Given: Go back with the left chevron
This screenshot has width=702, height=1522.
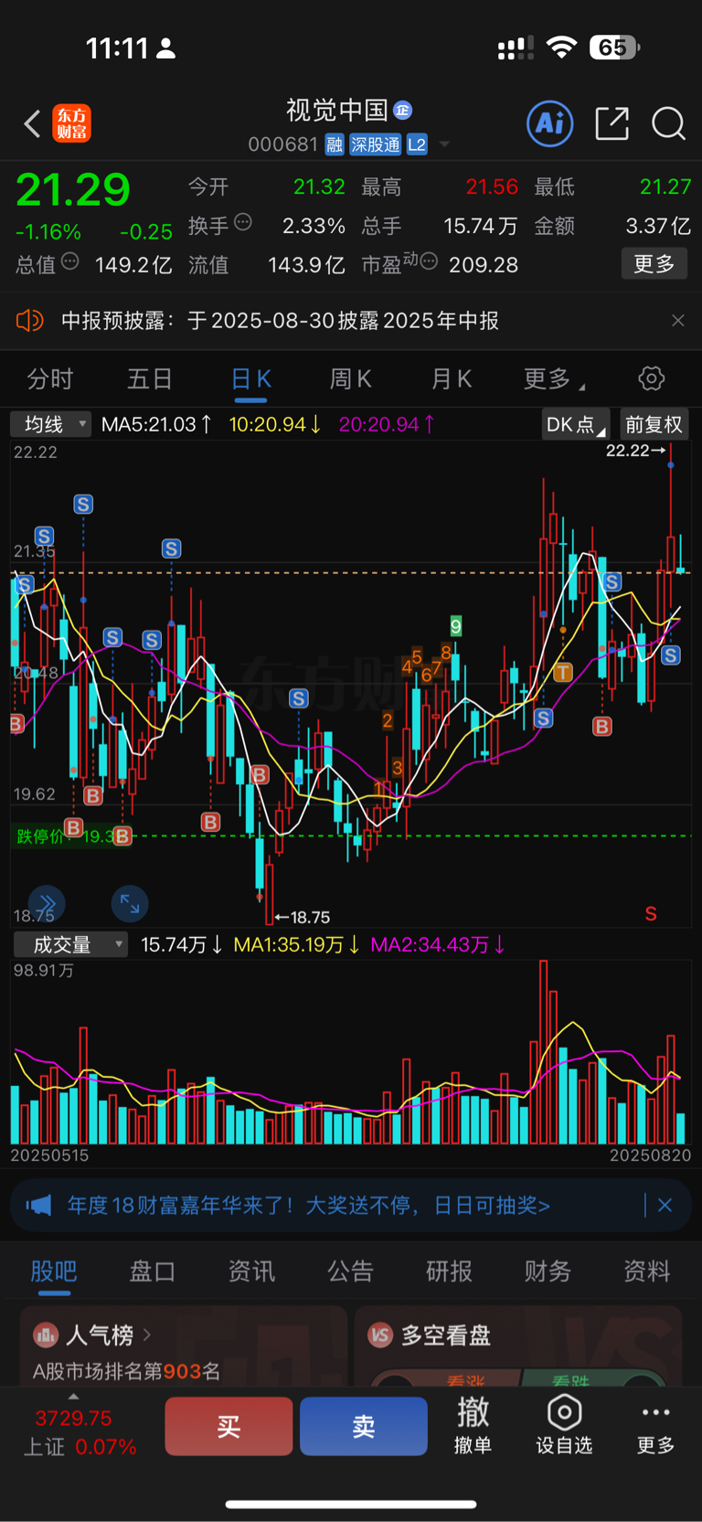Looking at the screenshot, I should click(x=32, y=123).
